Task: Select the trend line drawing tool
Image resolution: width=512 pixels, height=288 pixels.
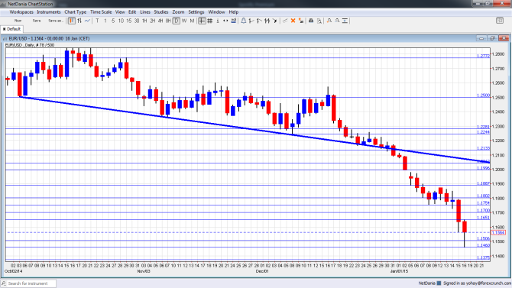Action: click(x=285, y=21)
